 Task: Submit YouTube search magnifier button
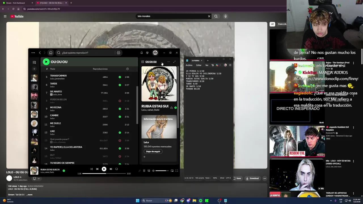click(x=216, y=16)
